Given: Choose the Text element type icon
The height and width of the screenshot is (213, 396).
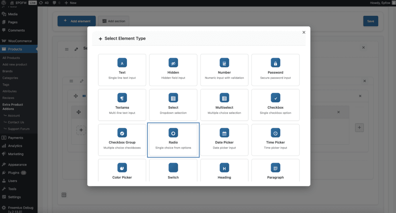Looking at the screenshot, I should (x=122, y=63).
